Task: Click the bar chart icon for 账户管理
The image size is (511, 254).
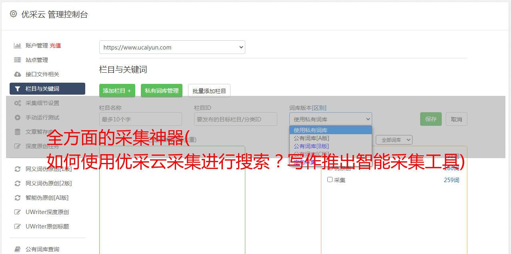Action: (x=18, y=46)
